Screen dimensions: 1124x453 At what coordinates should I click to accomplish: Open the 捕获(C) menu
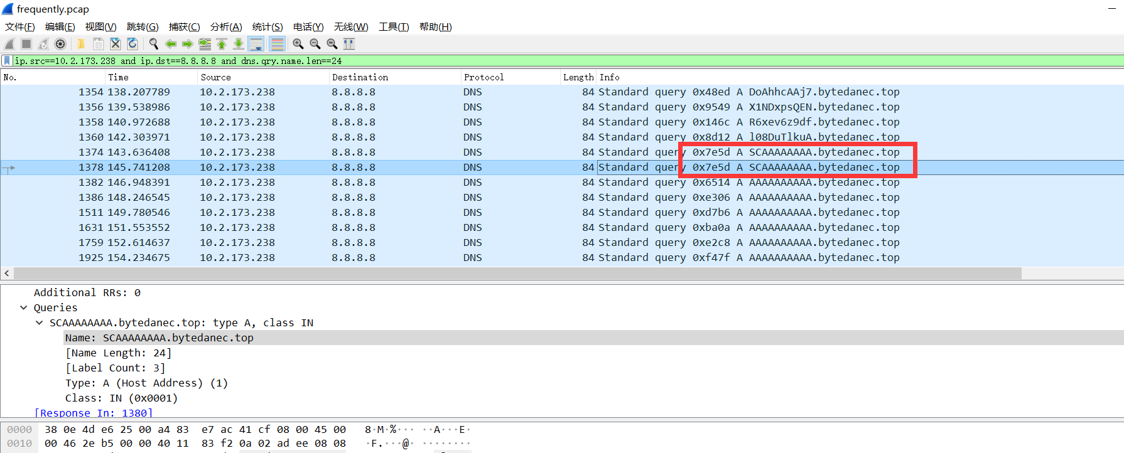(185, 27)
